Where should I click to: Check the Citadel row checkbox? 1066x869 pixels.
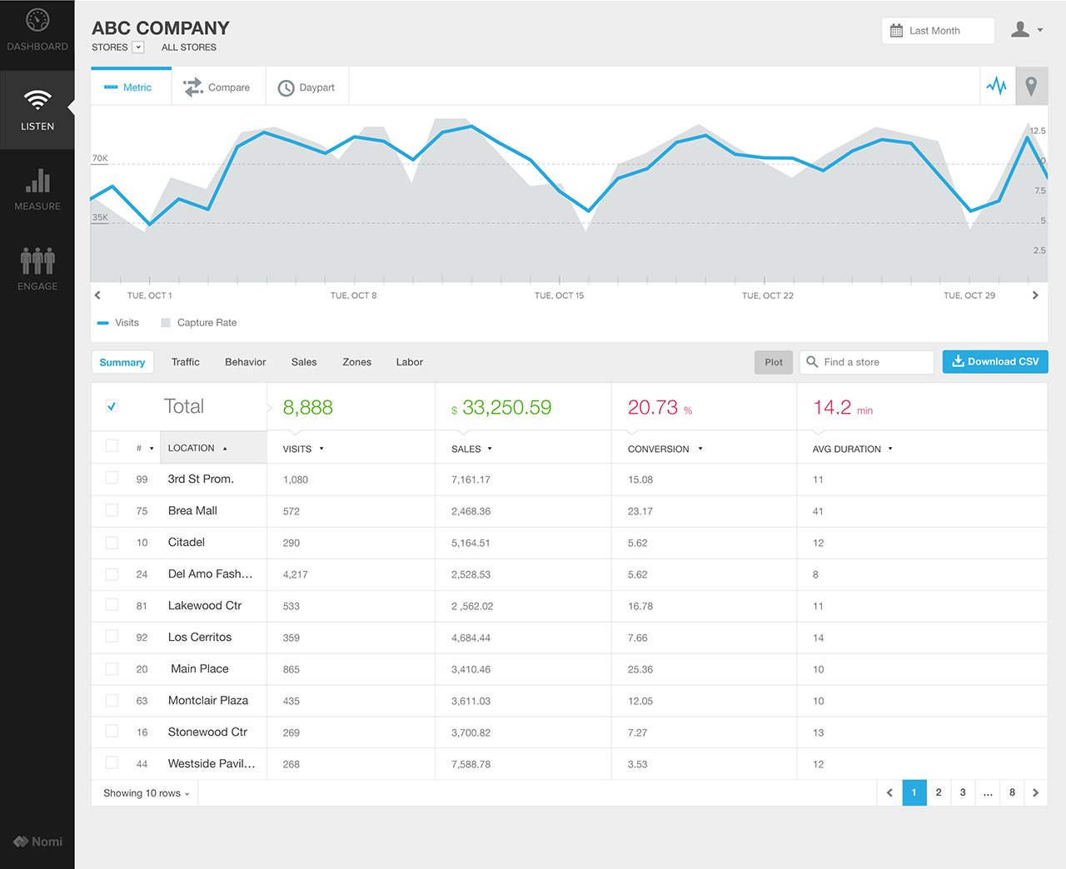tap(112, 542)
